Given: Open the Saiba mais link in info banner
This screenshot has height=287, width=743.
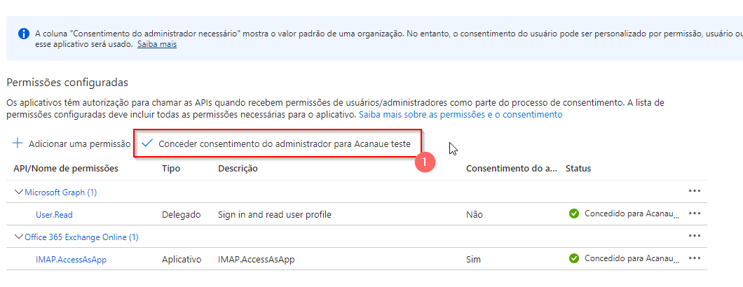Looking at the screenshot, I should [157, 45].
